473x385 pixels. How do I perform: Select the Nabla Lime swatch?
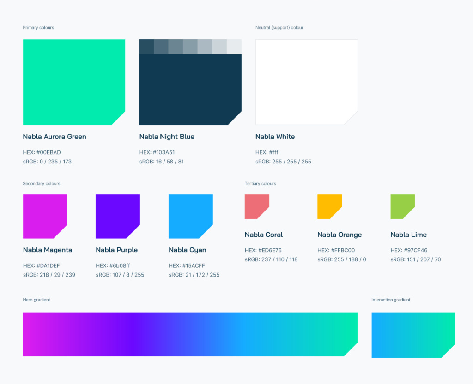click(402, 206)
